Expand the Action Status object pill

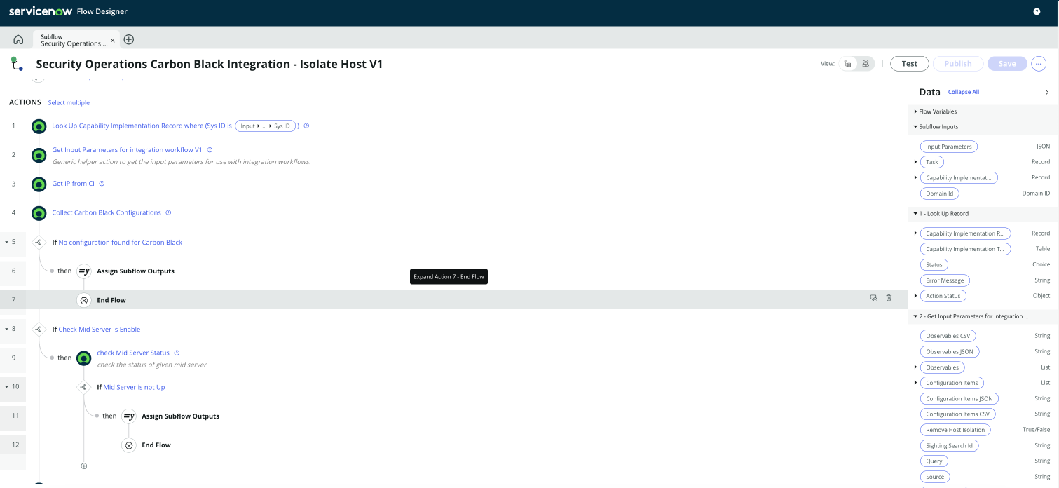pos(916,296)
